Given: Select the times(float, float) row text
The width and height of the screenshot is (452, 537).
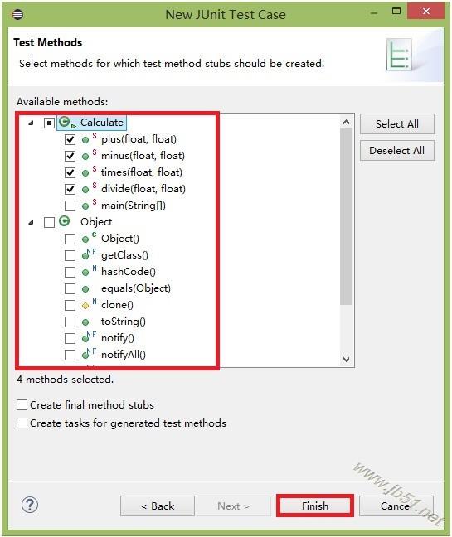Looking at the screenshot, I should [x=142, y=172].
